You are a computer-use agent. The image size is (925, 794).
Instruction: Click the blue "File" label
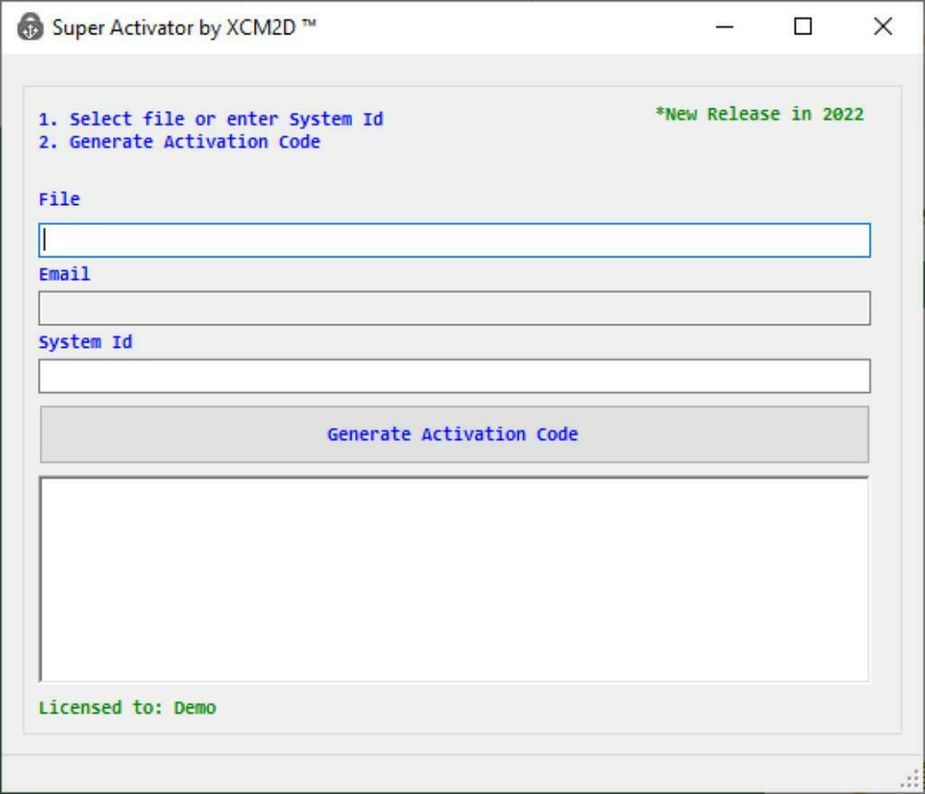(x=58, y=199)
